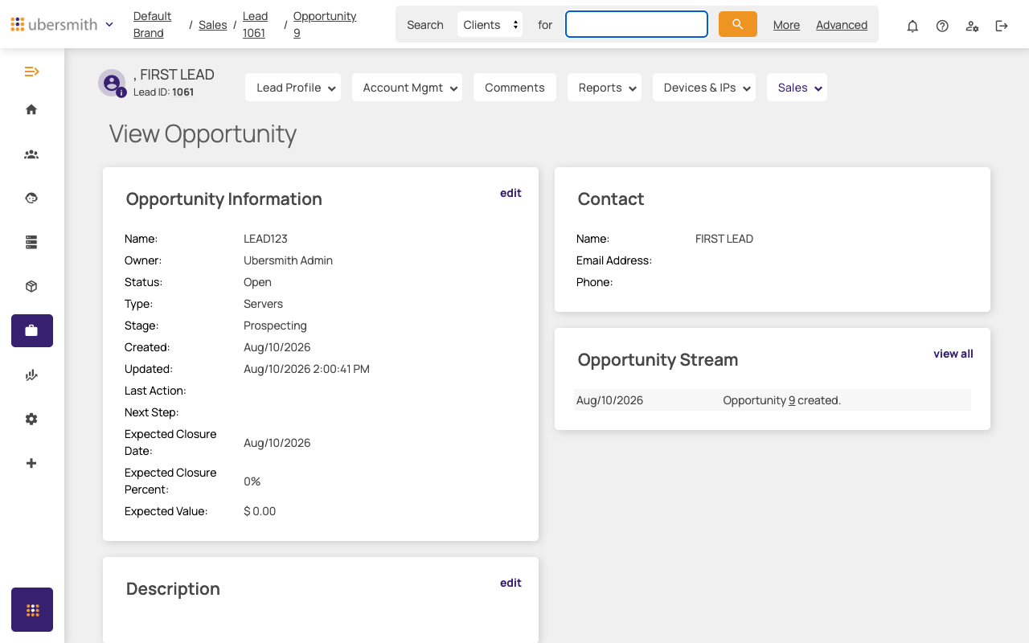The width and height of the screenshot is (1029, 643).
Task: Open the package box icon in sidebar
Action: pos(31,286)
